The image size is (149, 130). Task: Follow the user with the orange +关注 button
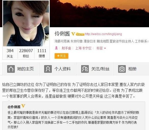point(61,56)
